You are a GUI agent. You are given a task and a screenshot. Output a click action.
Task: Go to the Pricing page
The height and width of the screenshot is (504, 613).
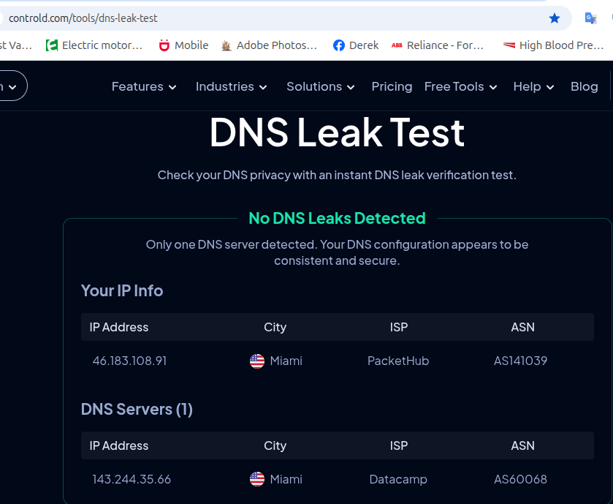coord(392,86)
